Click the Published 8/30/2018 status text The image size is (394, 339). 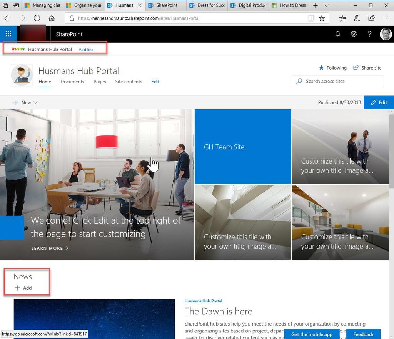(x=339, y=102)
